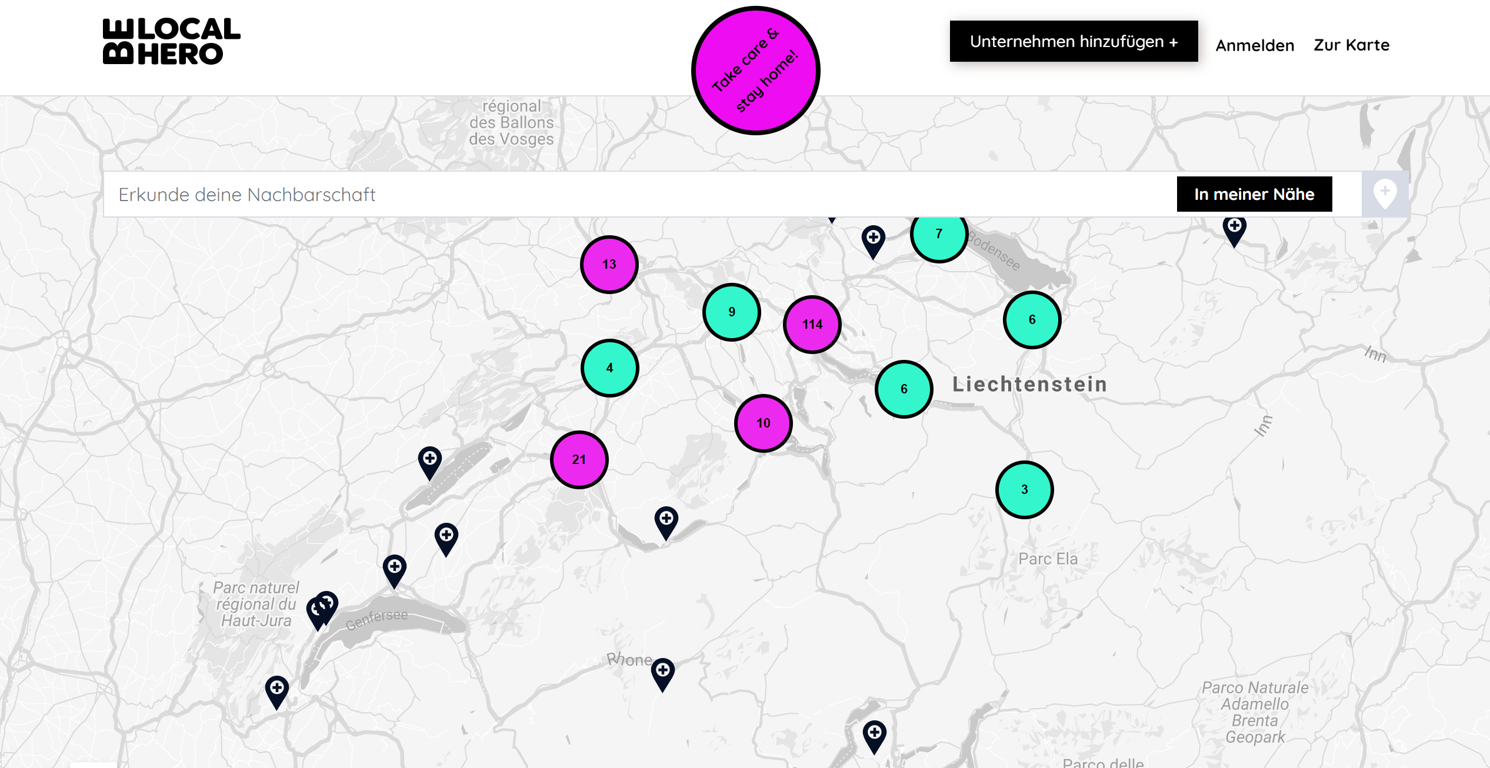Viewport: 1490px width, 768px height.
Task: Expand the teal cluster marker showing 9
Action: coord(731,312)
